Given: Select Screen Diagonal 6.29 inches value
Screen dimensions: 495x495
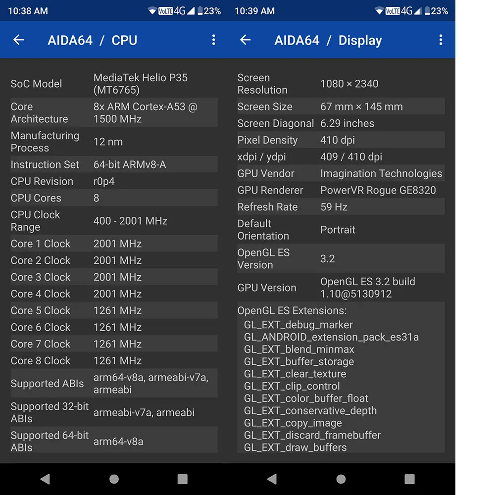Looking at the screenshot, I should (347, 123).
